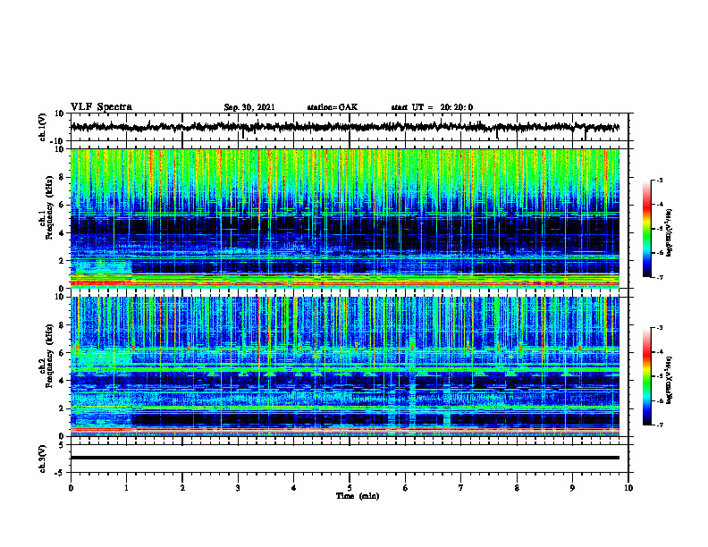Click the ch.2 spectrogram plot
This screenshot has height=547, width=708.
click(x=344, y=366)
